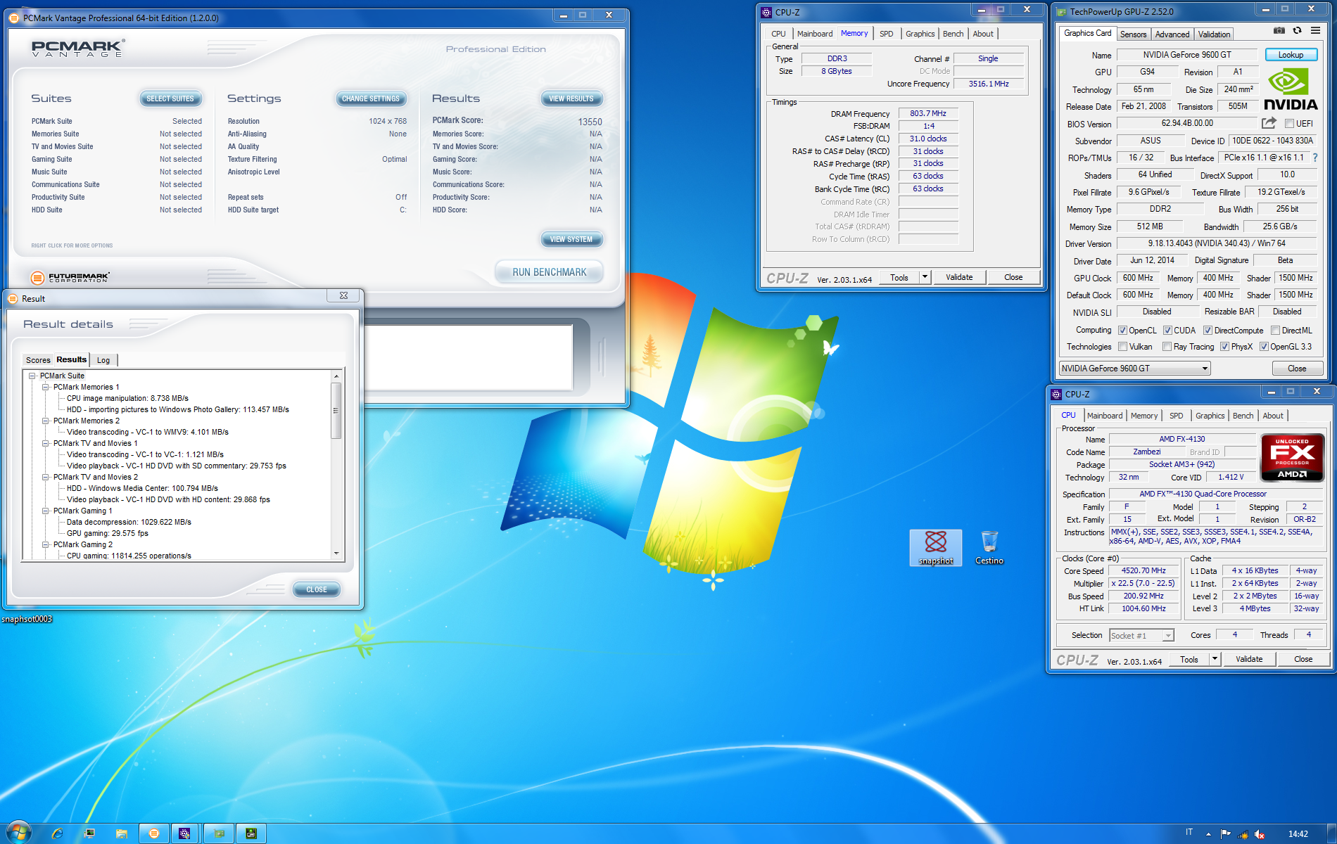
Task: Click the Core Speed value field 4520.70 MHz
Action: coord(1143,570)
